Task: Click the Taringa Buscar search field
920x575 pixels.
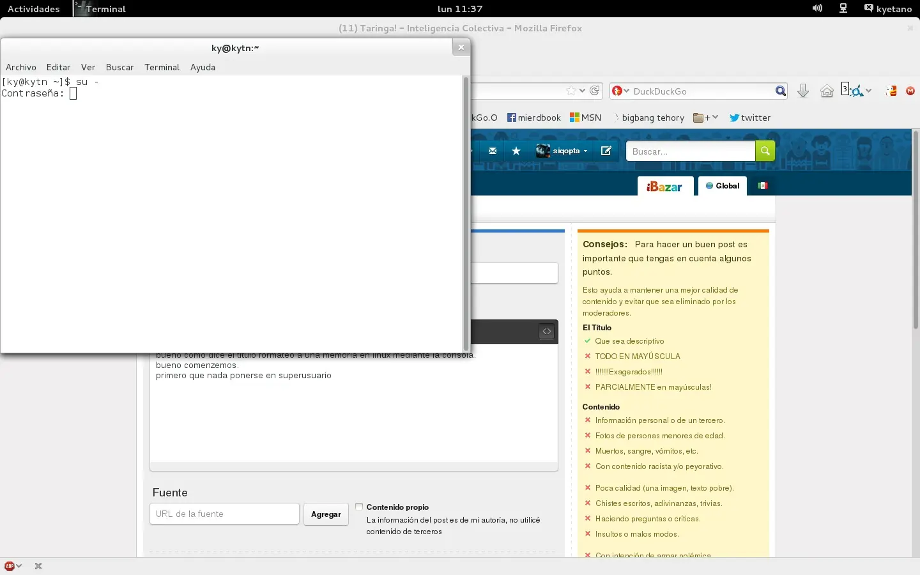Action: [691, 151]
